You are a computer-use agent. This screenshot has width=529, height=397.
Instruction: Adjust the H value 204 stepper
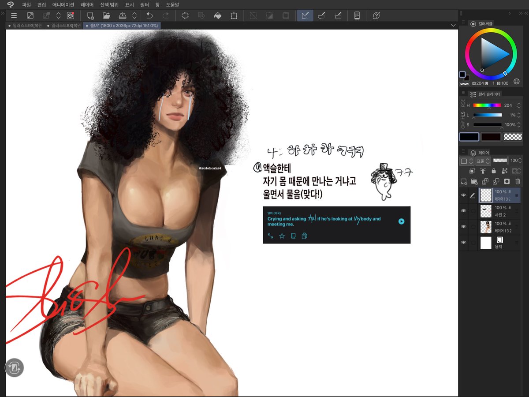[519, 105]
